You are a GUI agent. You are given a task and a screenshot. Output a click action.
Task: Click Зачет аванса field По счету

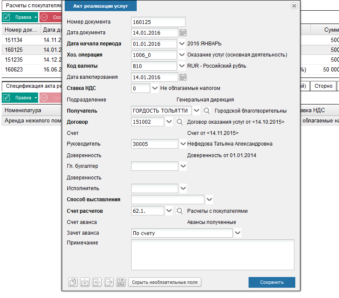pos(182,233)
